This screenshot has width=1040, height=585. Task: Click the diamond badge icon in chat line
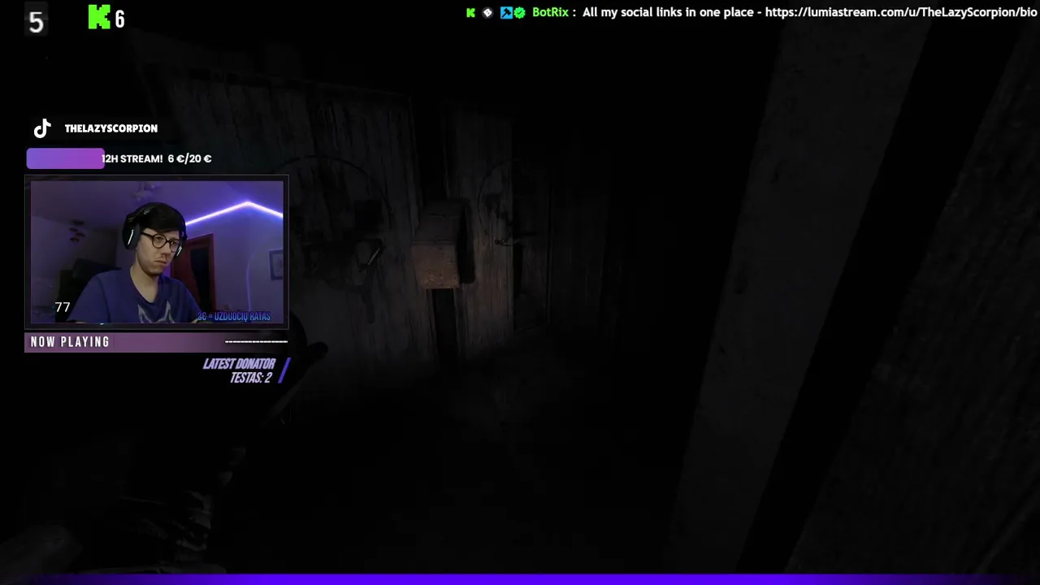click(487, 12)
